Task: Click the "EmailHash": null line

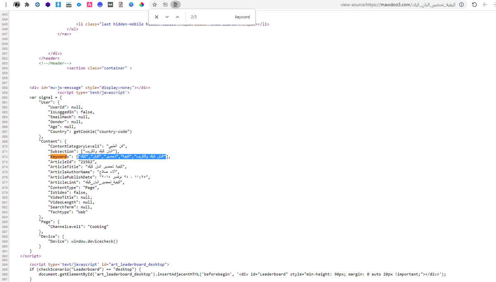Action: [x=69, y=117]
